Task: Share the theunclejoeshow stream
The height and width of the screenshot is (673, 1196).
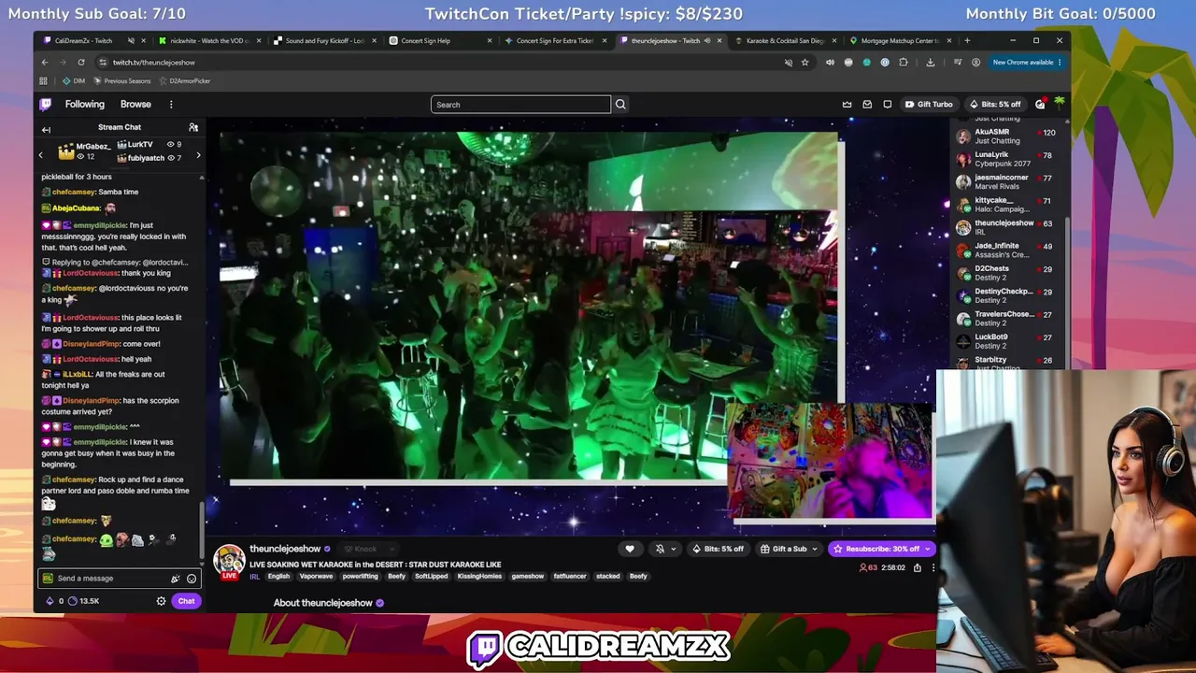Action: point(918,567)
